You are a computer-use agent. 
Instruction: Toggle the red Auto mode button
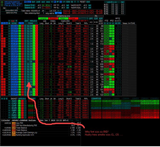[x=13, y=21]
